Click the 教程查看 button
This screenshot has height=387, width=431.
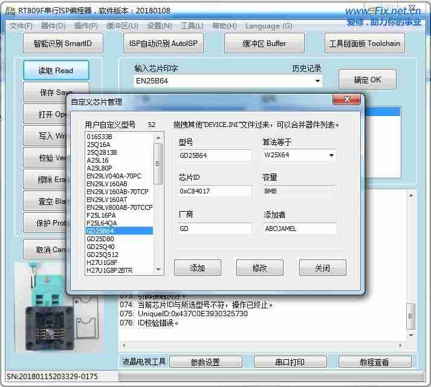pyautogui.click(x=375, y=362)
